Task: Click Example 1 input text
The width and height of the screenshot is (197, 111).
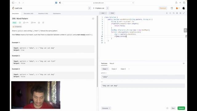Action: [34, 48]
